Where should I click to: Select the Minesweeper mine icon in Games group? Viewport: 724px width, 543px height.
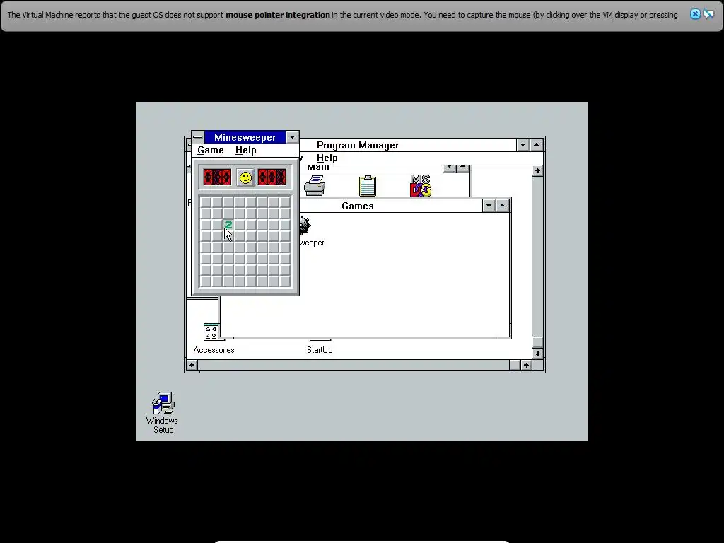pyautogui.click(x=305, y=226)
